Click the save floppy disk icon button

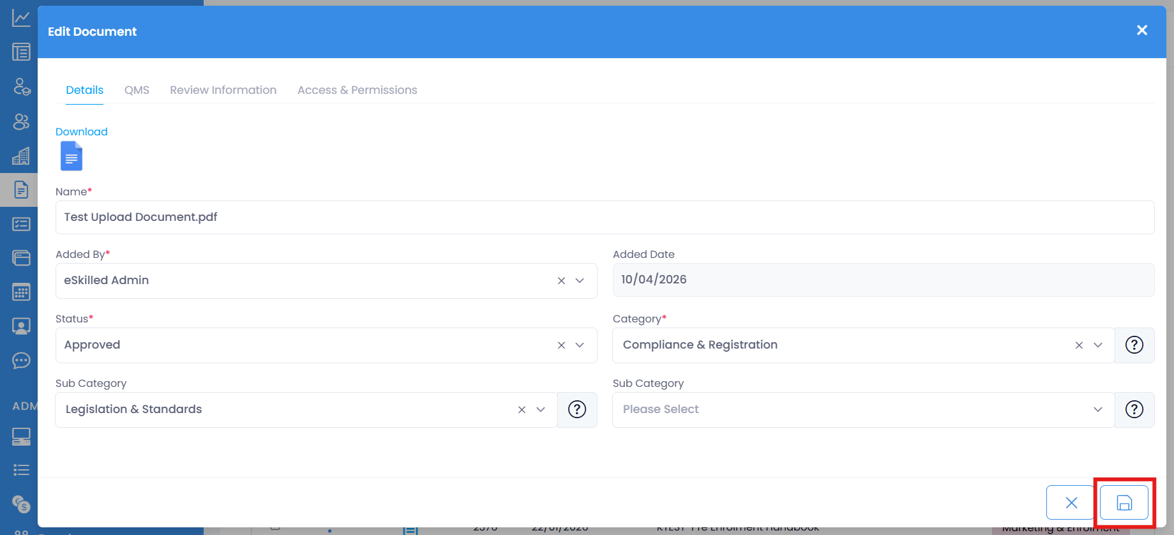1124,503
